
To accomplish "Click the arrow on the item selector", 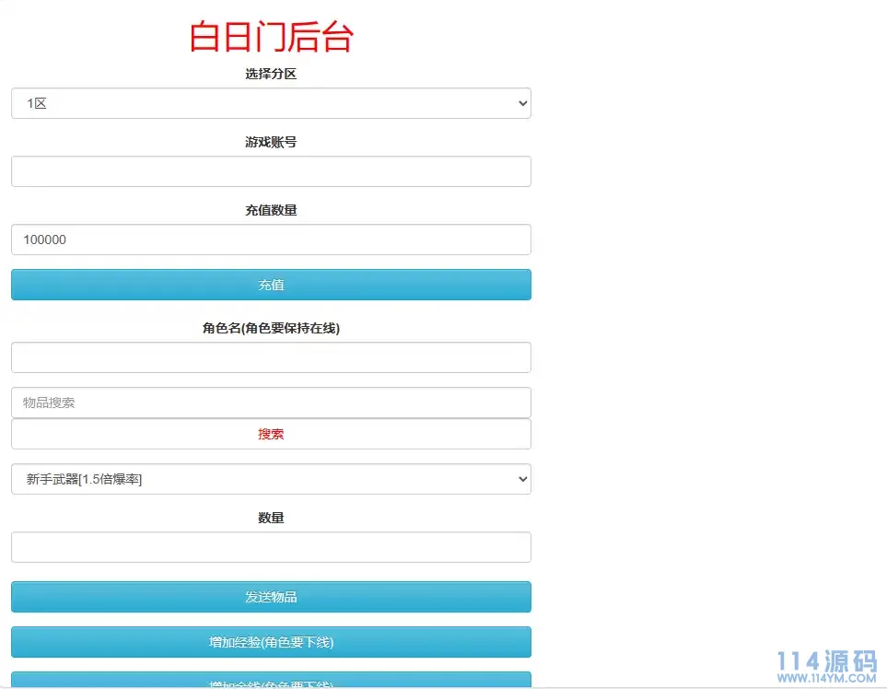I will point(521,479).
